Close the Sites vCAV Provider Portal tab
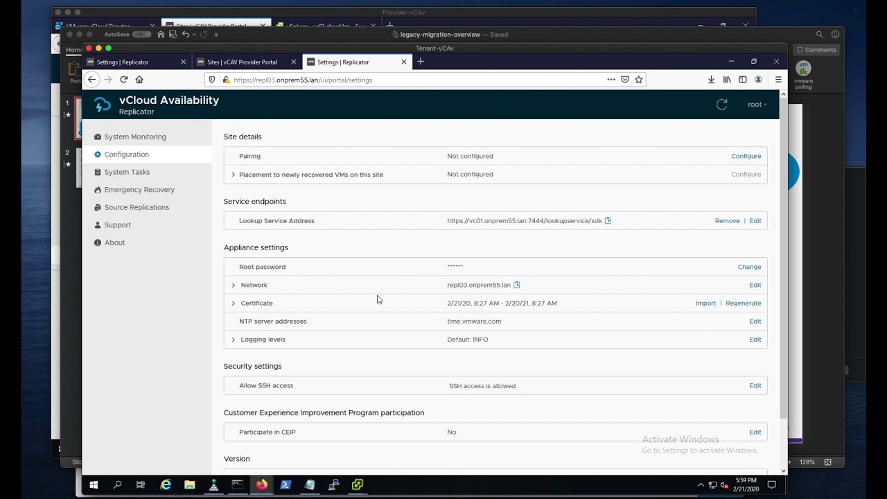Image resolution: width=887 pixels, height=499 pixels. click(293, 62)
